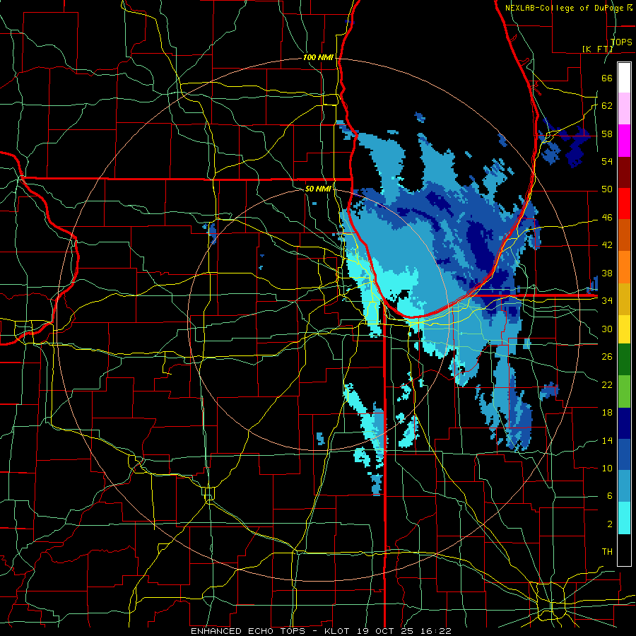Click the legend value 42
The image size is (636, 636).
click(x=607, y=245)
